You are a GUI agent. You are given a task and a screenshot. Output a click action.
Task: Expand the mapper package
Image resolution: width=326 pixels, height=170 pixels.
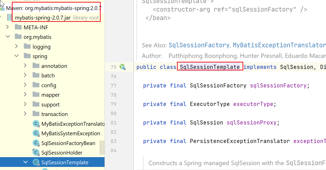point(25,95)
